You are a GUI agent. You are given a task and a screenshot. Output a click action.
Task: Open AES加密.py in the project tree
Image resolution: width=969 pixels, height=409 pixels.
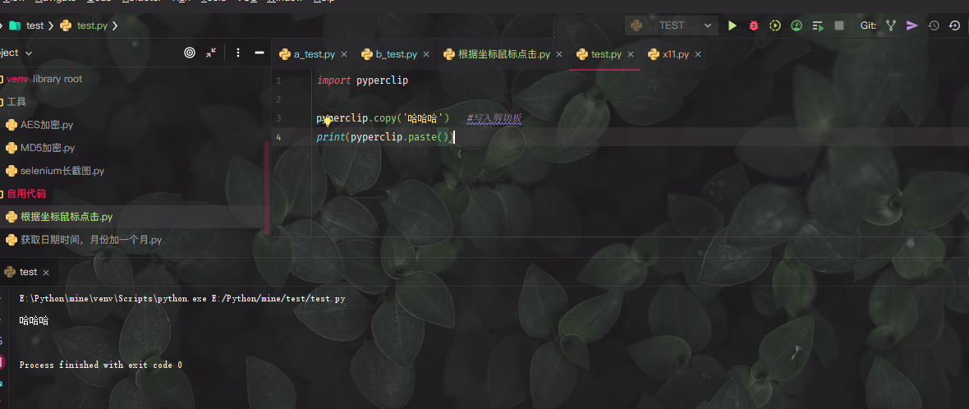coord(47,125)
